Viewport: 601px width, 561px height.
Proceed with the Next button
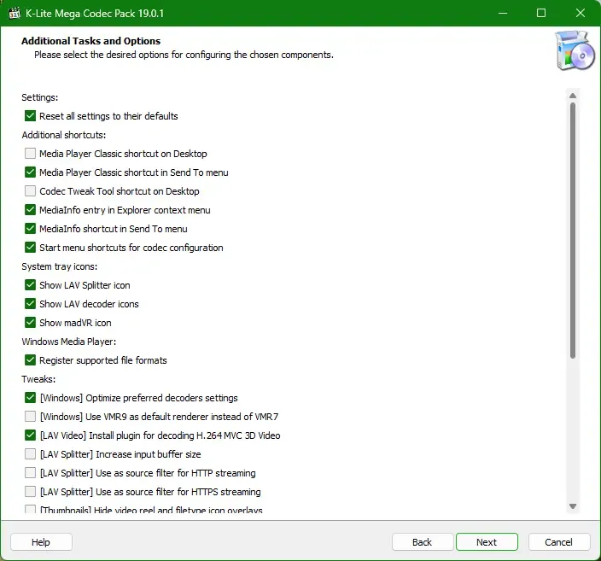tap(487, 542)
